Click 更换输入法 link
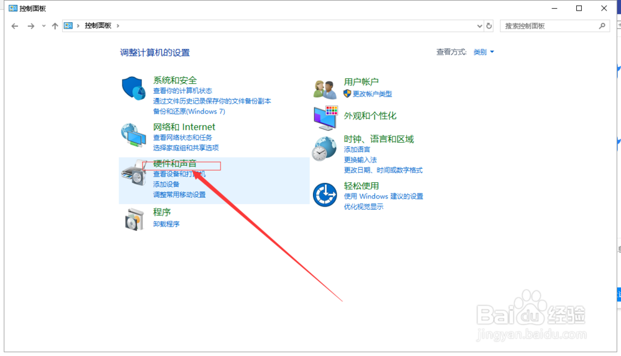Screen dimensions: 621x356 (x=360, y=160)
